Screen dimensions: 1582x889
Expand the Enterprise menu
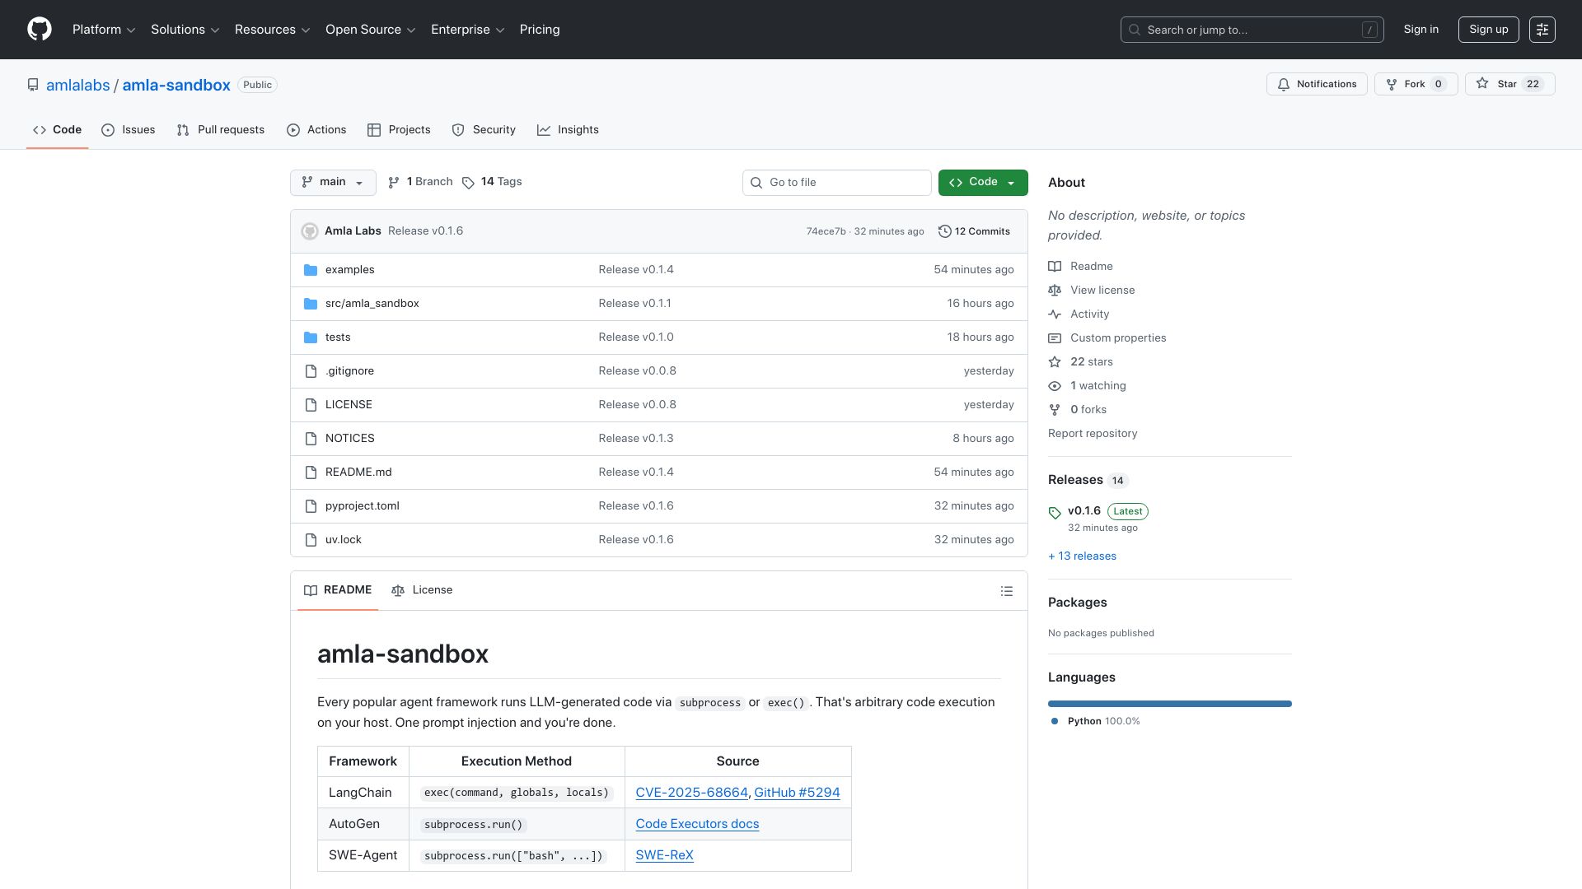(x=468, y=30)
